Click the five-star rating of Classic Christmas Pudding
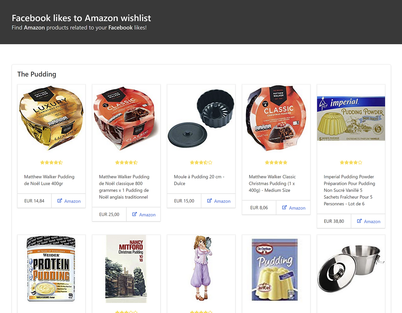Screen dimensions: 402x313 pos(276,163)
